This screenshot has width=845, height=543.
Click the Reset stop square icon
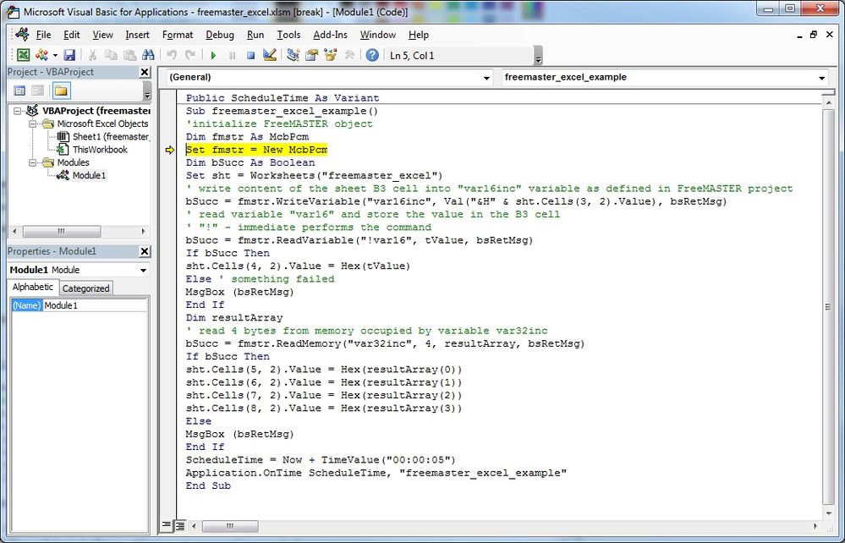pyautogui.click(x=250, y=55)
